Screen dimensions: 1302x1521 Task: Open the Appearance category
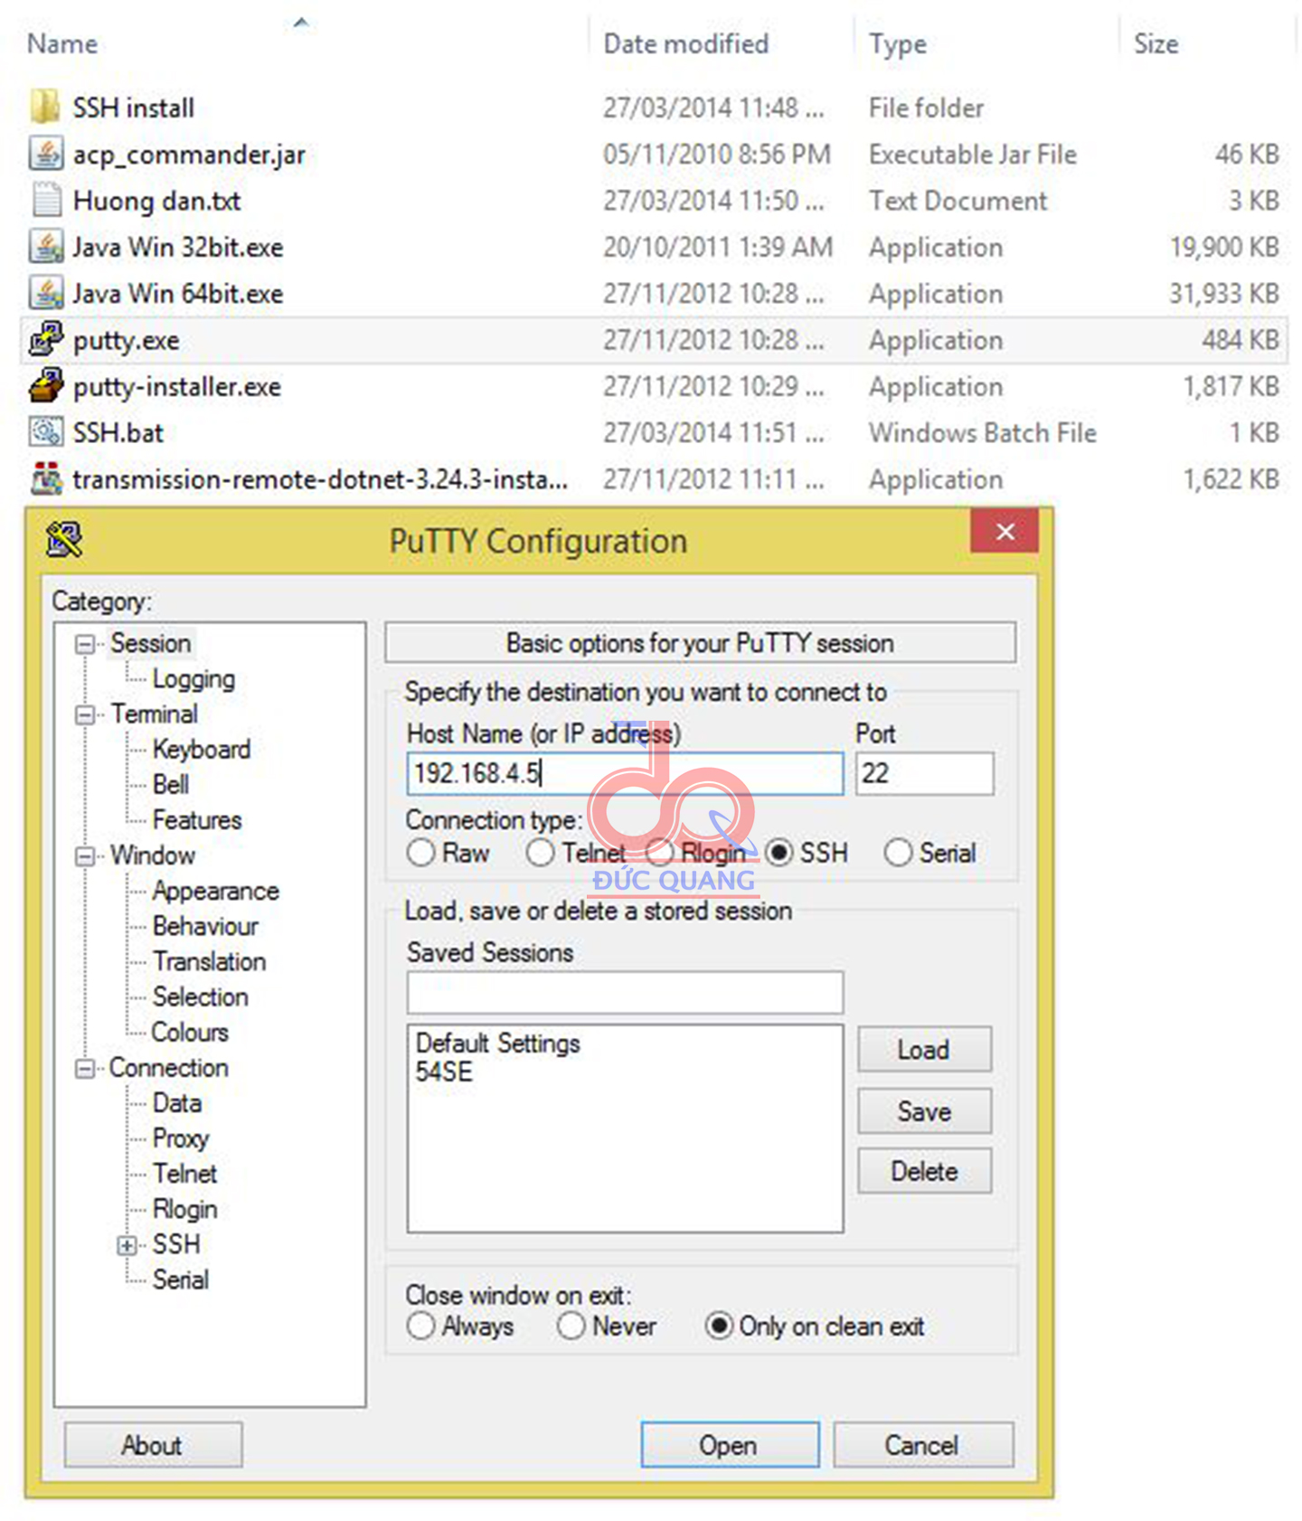coord(215,891)
